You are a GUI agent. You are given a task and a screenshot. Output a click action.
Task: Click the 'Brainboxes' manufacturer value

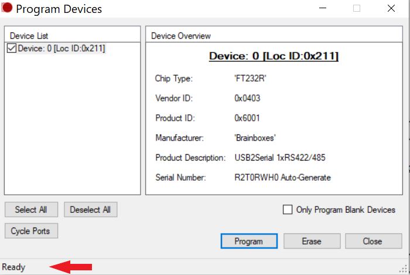click(x=257, y=138)
